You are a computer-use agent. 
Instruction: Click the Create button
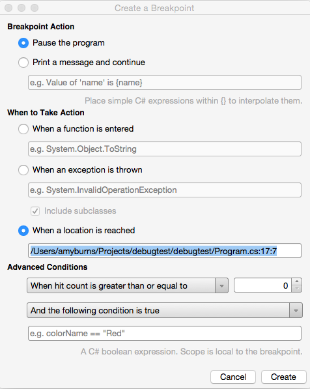(283, 377)
